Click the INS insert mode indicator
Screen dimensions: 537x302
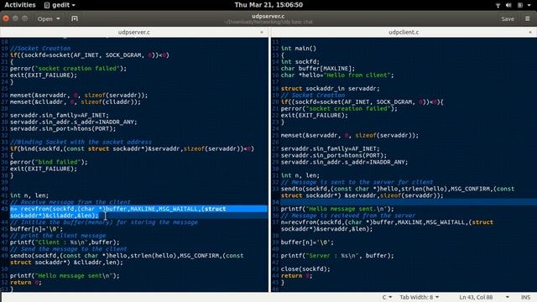click(525, 297)
